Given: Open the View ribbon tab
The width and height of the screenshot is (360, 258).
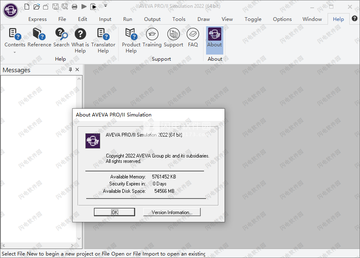Looking at the screenshot, I should (227, 19).
